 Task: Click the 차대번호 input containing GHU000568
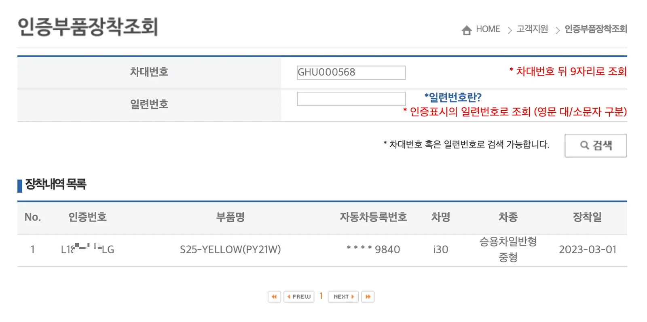pos(351,73)
